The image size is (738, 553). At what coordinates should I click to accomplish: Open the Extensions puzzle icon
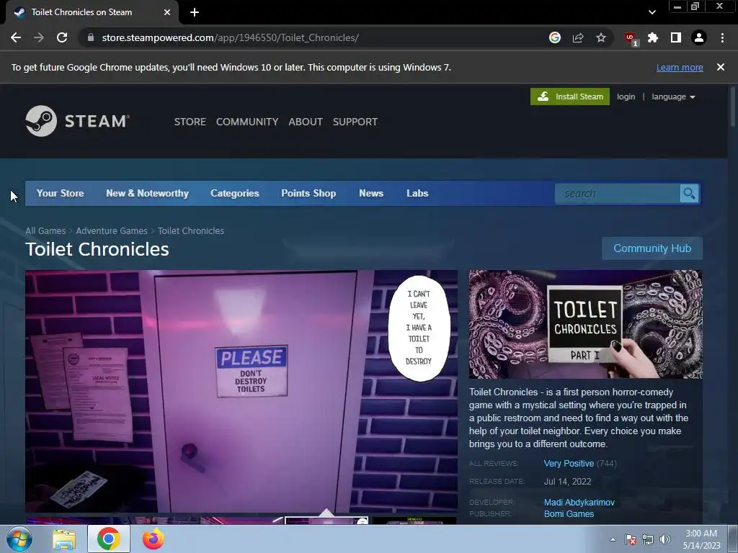point(653,37)
